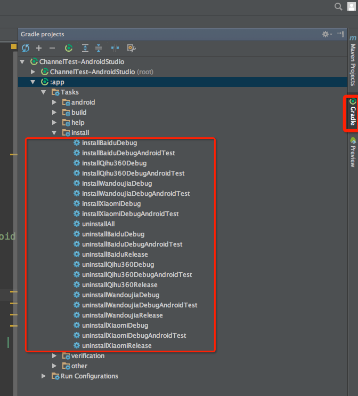Expand the android task group
Image resolution: width=358 pixels, height=396 pixels.
(x=54, y=102)
